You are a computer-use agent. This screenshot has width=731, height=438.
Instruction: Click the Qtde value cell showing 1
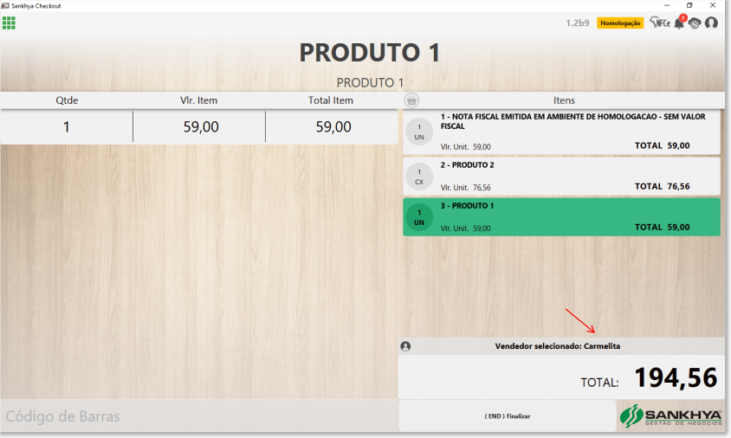(x=67, y=126)
